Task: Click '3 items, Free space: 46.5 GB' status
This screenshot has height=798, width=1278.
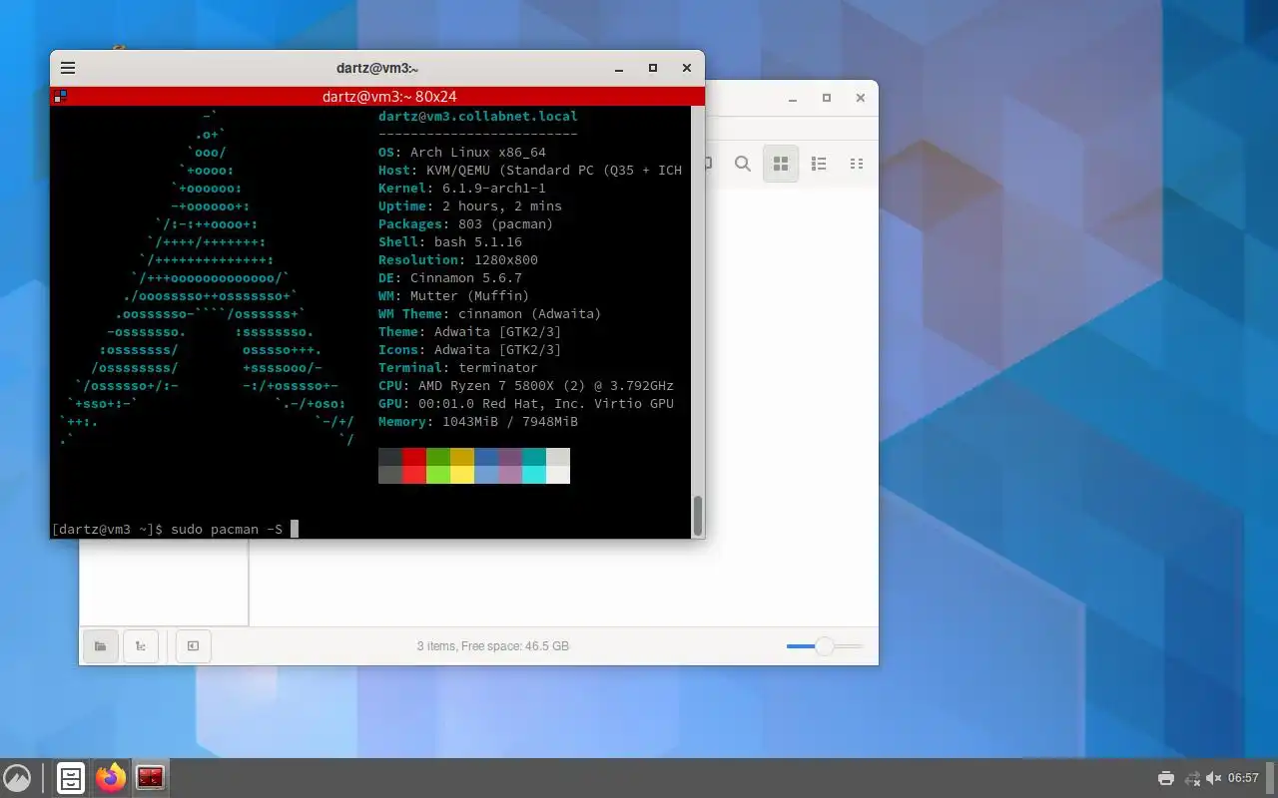Action: click(x=493, y=646)
